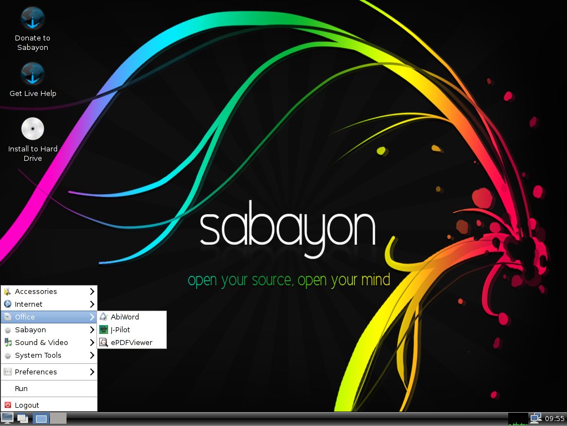Click the Accessories scissors icon
The image size is (567, 426).
coord(8,291)
